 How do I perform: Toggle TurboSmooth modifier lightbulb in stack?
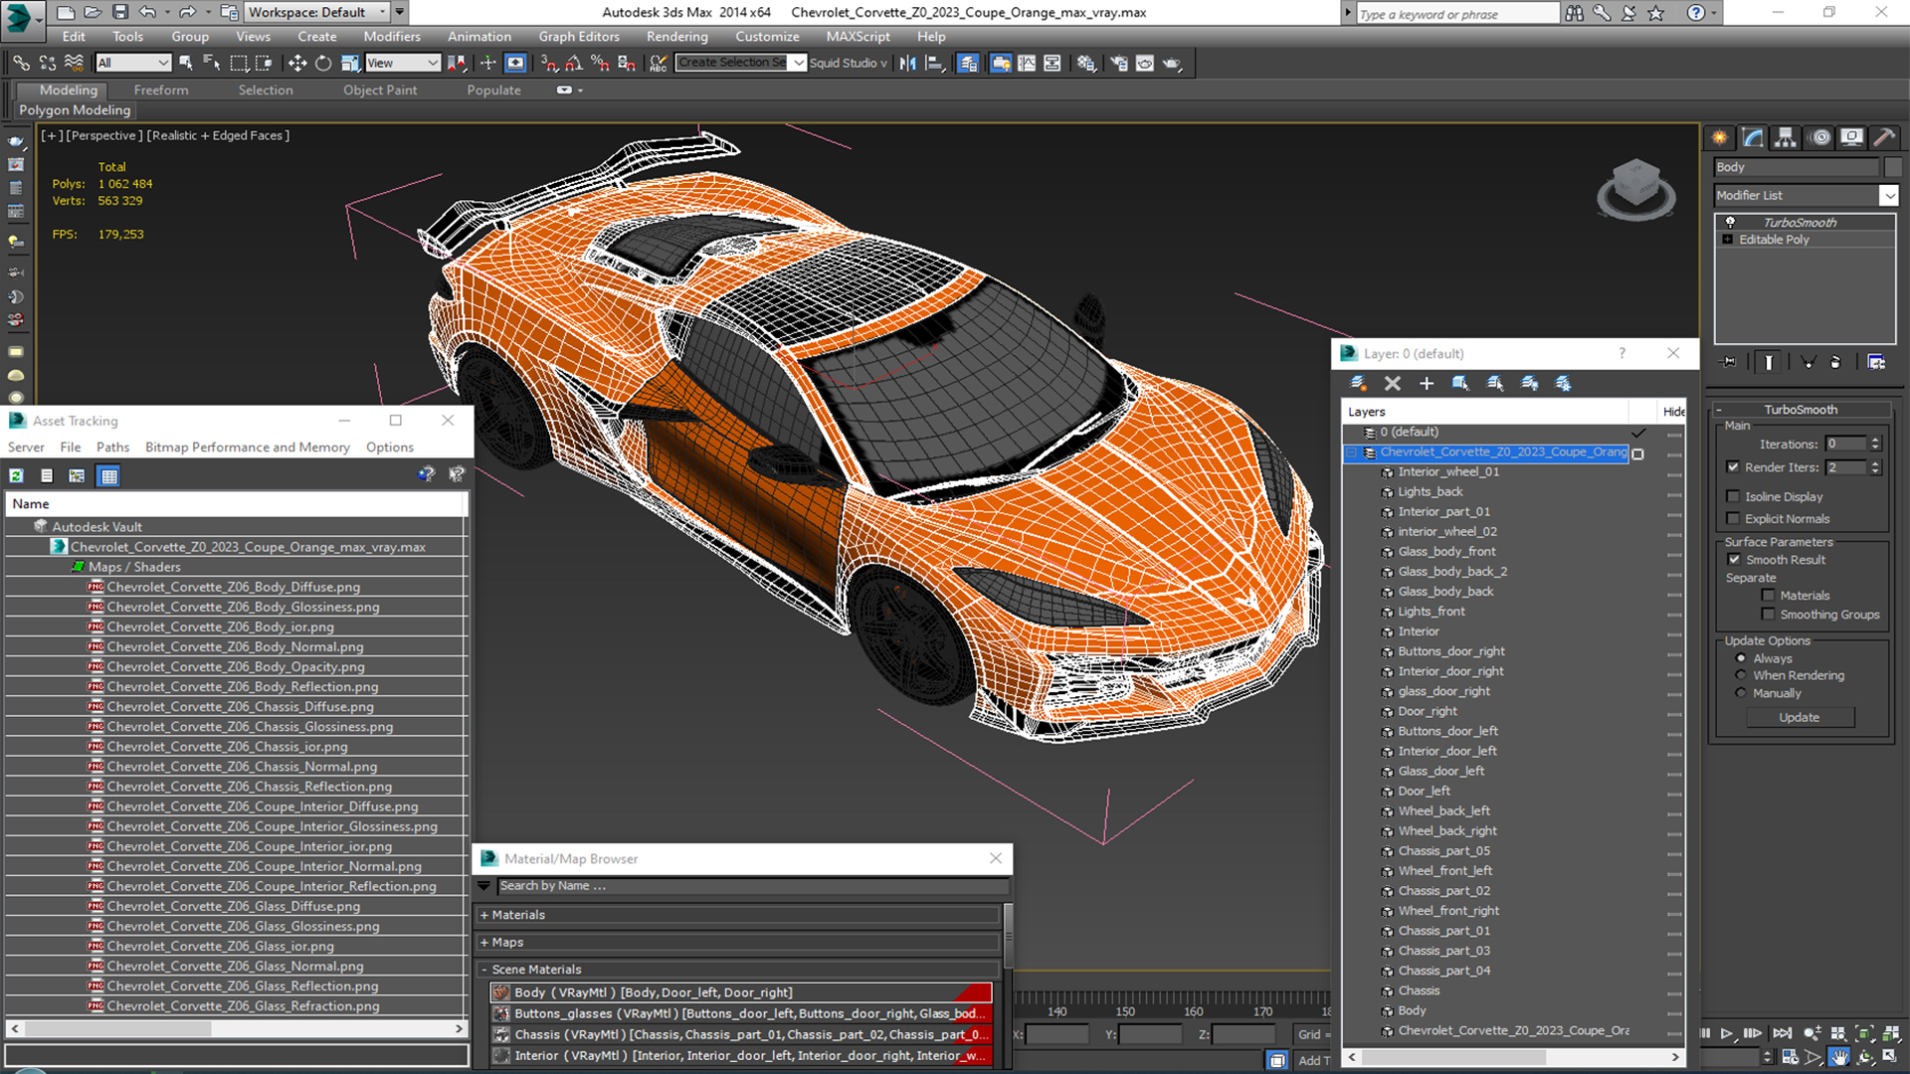click(1731, 222)
